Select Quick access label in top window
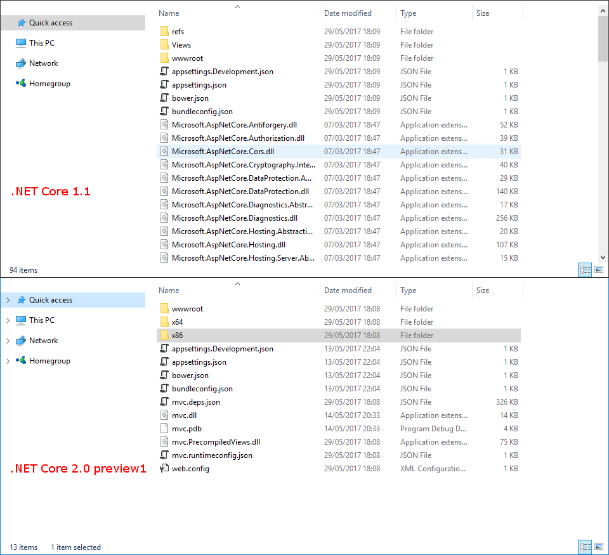The height and width of the screenshot is (555, 609). [51, 23]
